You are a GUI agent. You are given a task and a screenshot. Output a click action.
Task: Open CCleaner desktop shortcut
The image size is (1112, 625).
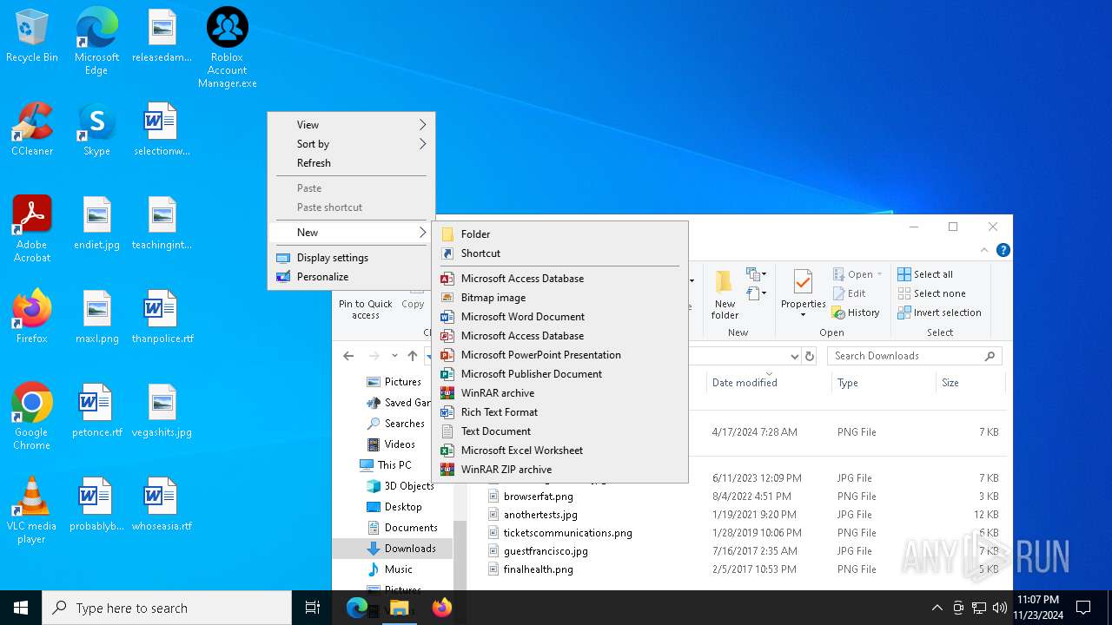32,129
